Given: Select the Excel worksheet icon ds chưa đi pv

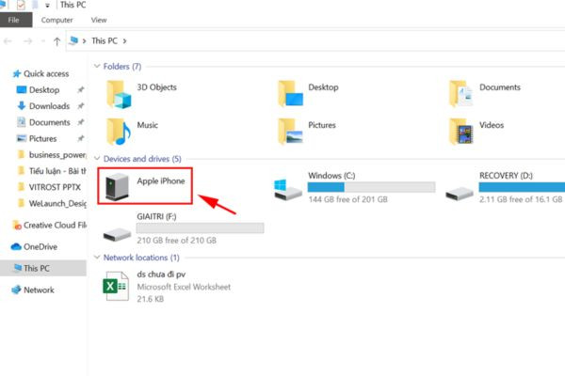Looking at the screenshot, I should coord(116,286).
